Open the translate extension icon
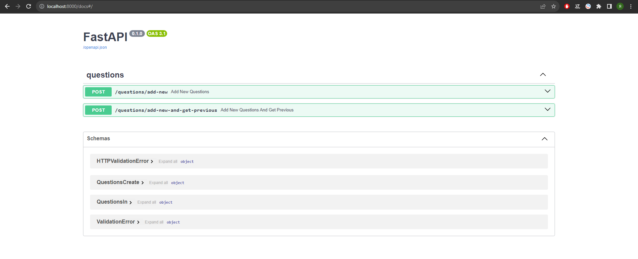638x259 pixels. click(x=578, y=6)
